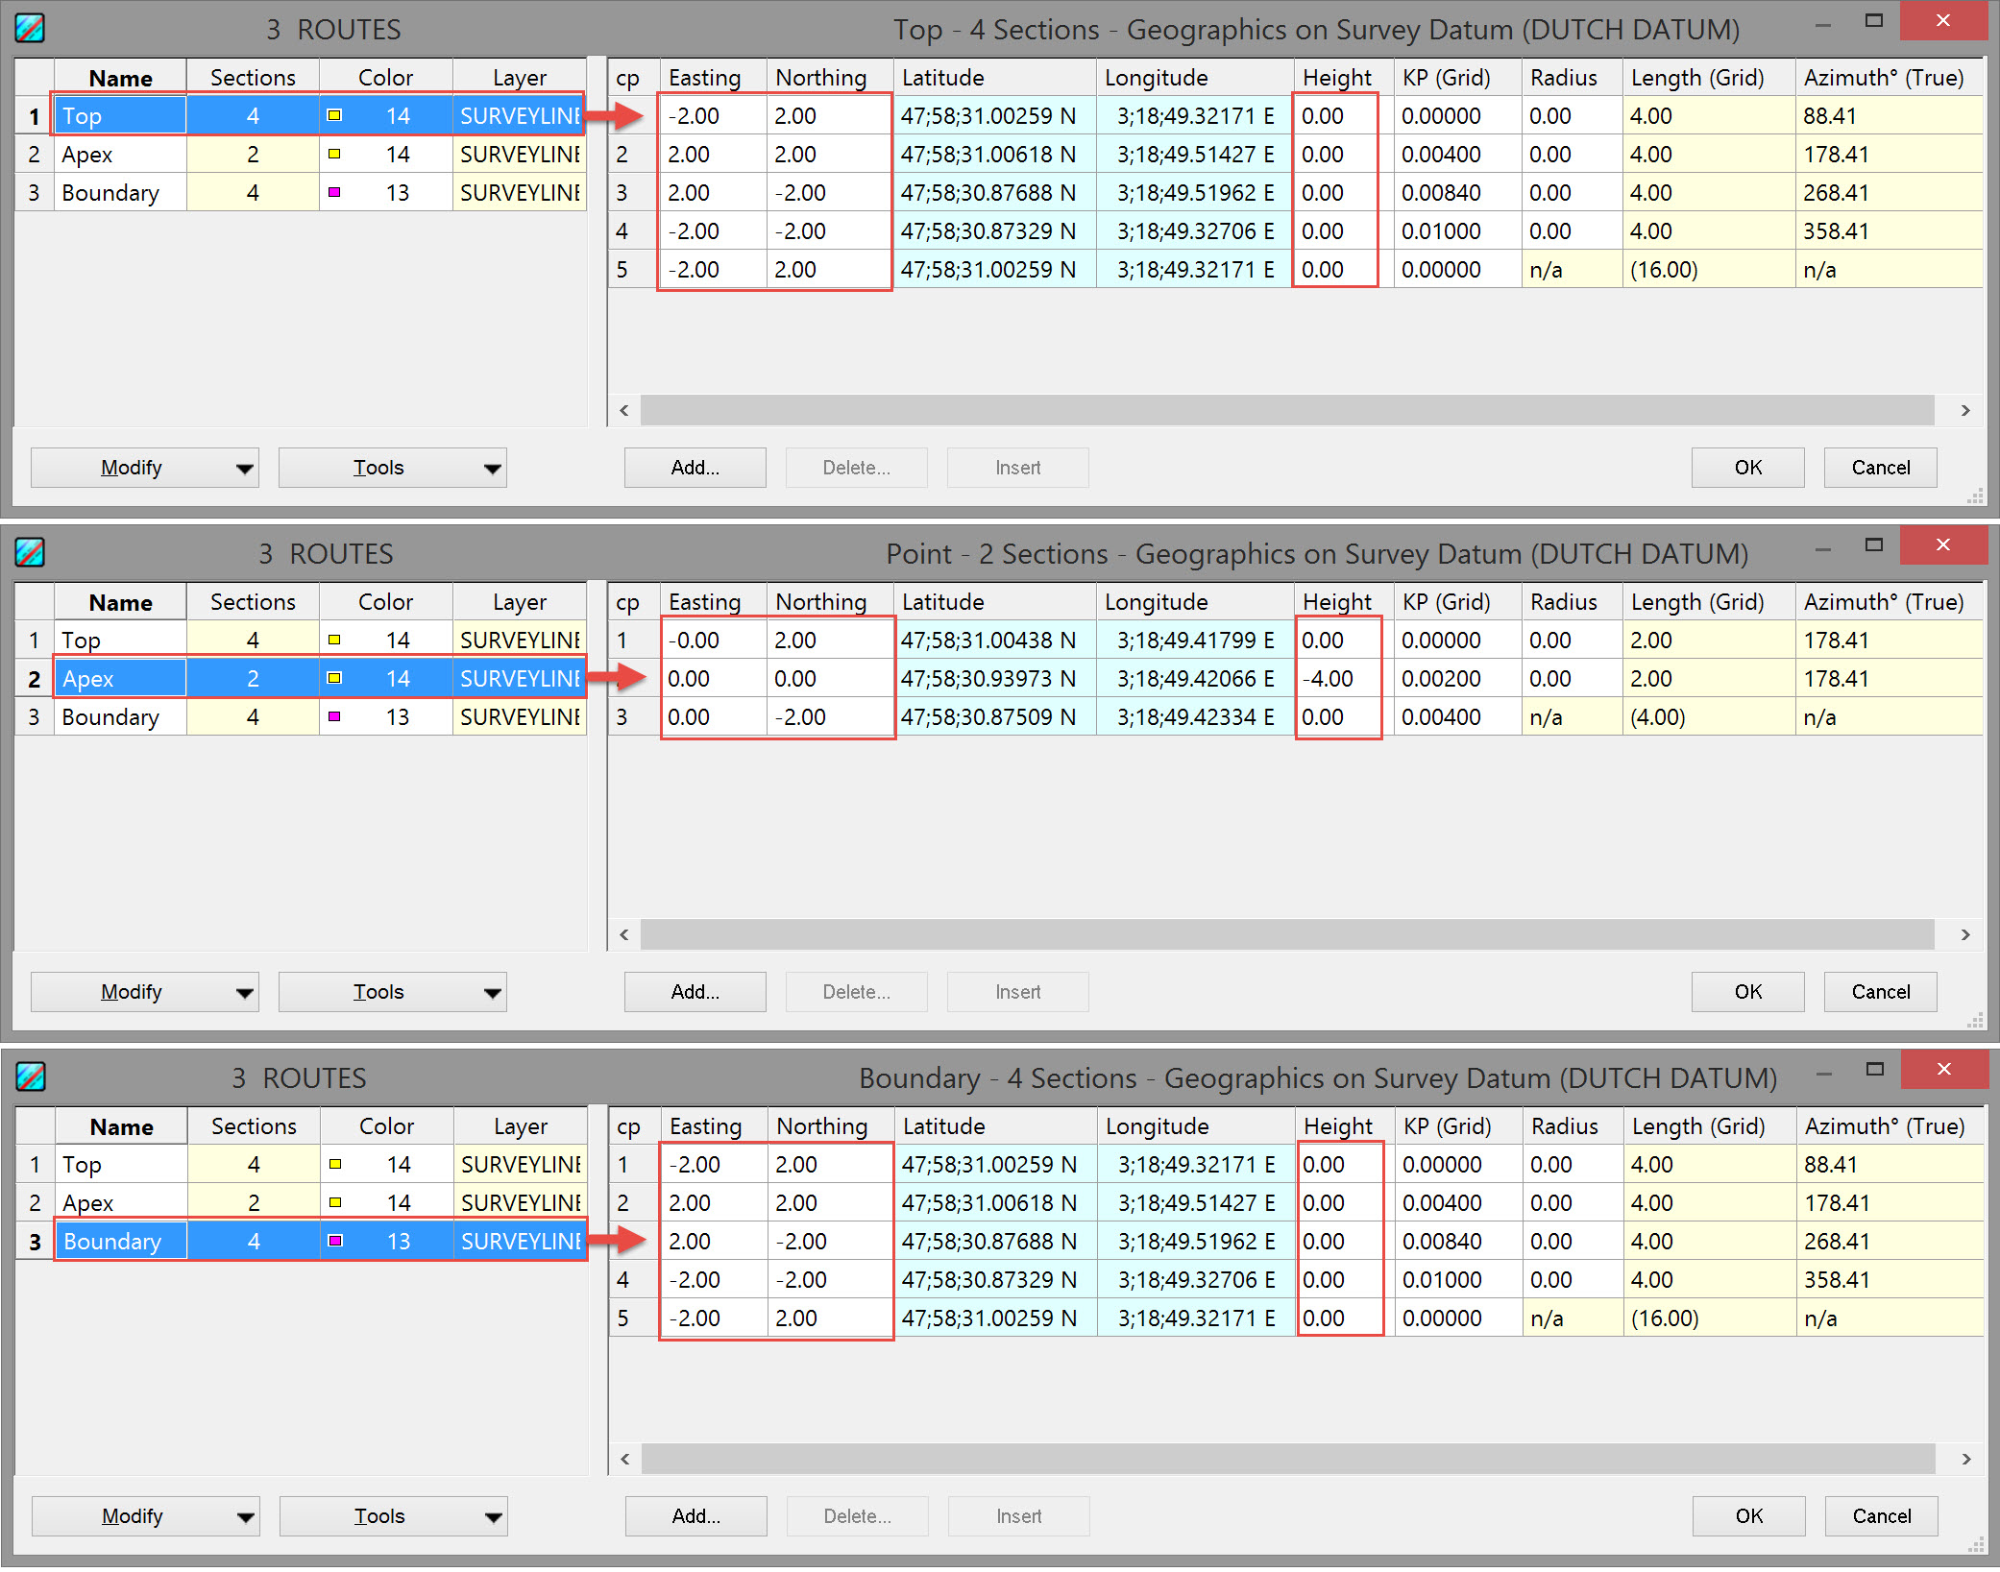Click app icon in Point window title bar
This screenshot has width=2000, height=1572.
click(x=30, y=552)
